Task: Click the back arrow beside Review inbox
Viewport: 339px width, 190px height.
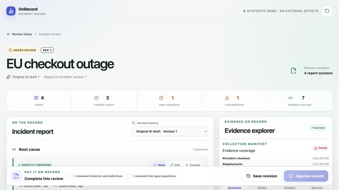Action: [8, 34]
